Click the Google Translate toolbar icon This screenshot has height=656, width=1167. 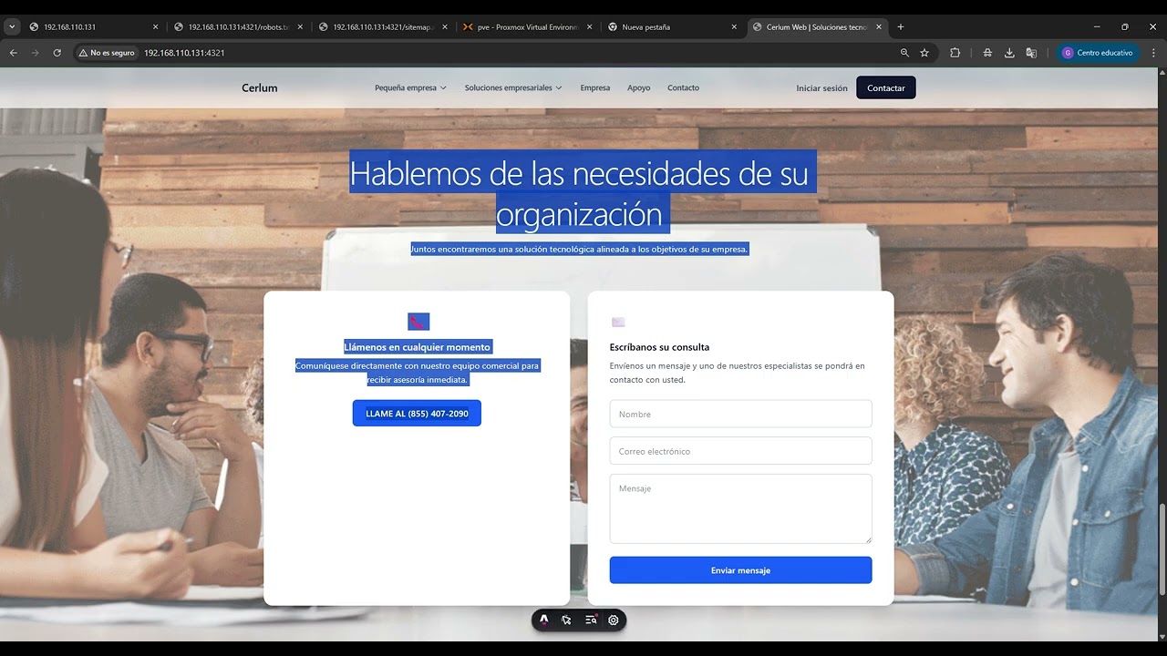[x=1031, y=53]
